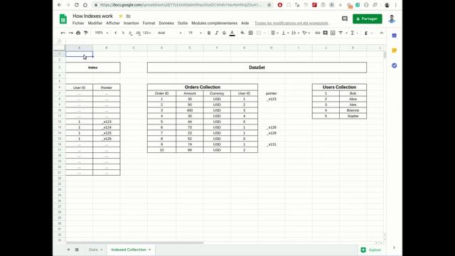
Task: Star the How Indexes work document
Action: [121, 16]
